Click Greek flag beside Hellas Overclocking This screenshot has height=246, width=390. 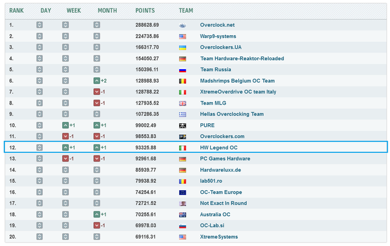click(x=183, y=115)
